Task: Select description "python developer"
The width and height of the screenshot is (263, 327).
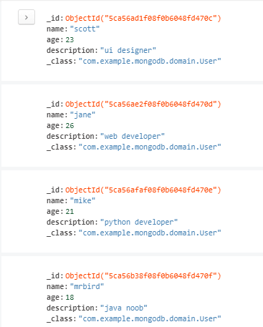Action: pos(139,222)
